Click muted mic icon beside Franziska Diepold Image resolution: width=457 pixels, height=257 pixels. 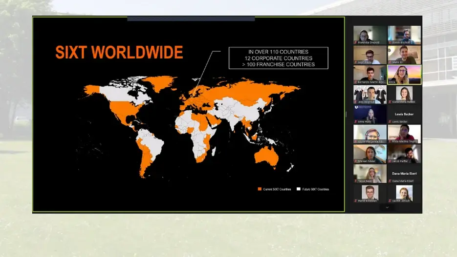click(x=355, y=42)
